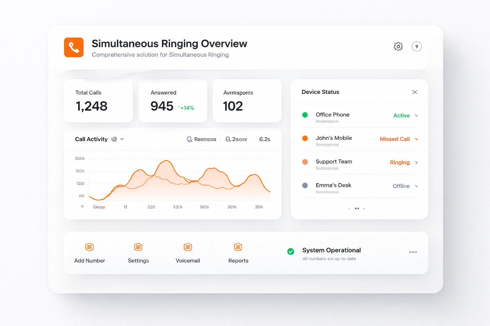Click the circular help icon in header
Screen dimensions: 490x326
tap(417, 46)
